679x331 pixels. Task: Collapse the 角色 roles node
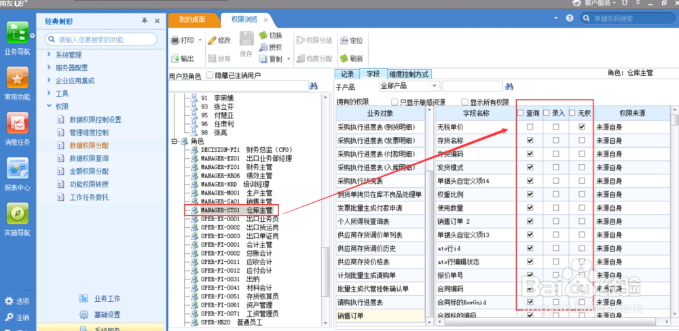pos(175,141)
